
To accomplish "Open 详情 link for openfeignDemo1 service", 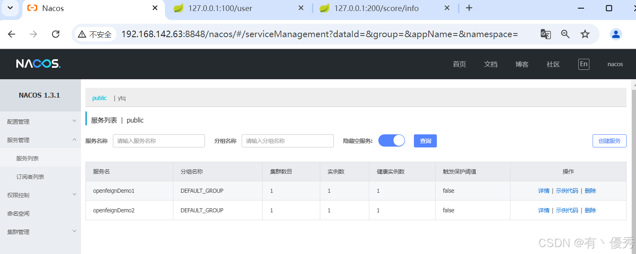I will (x=544, y=190).
